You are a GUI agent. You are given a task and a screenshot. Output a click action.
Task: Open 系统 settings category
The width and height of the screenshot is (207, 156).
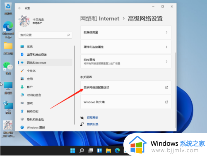(x=45, y=46)
